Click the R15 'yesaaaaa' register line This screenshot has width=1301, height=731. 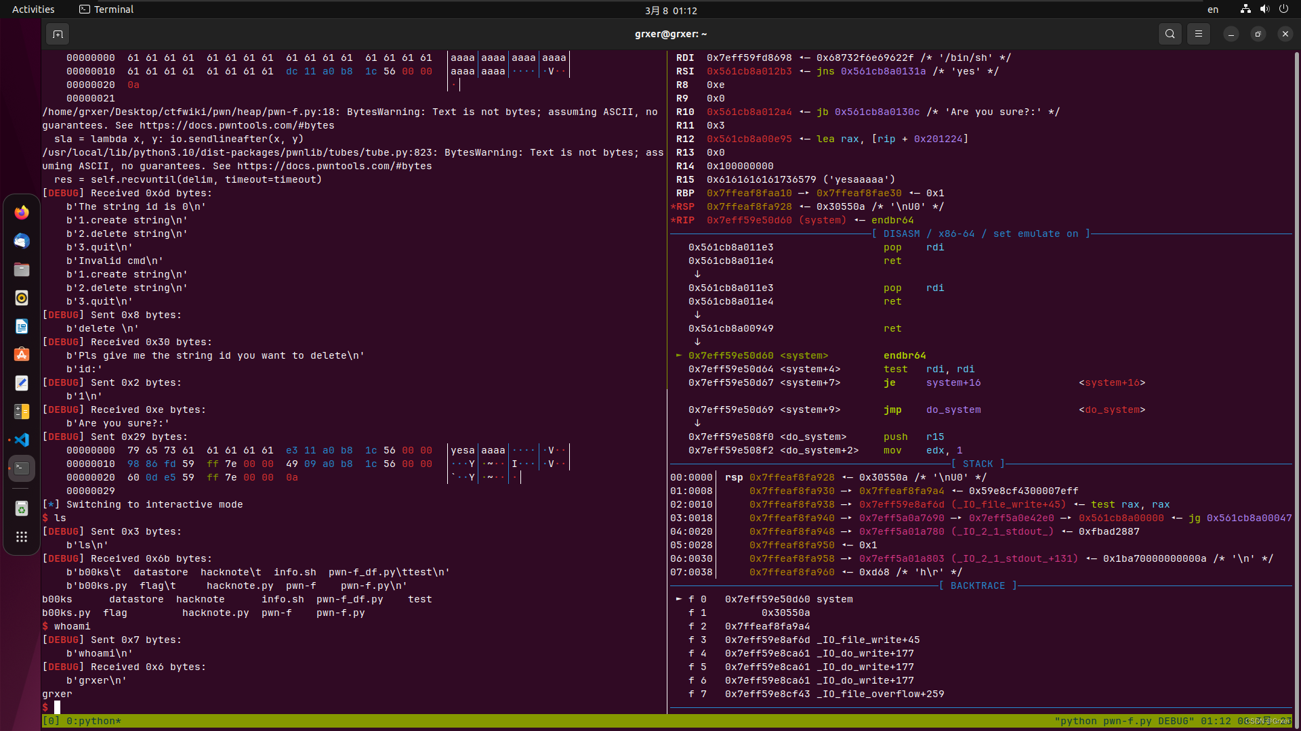(x=785, y=179)
